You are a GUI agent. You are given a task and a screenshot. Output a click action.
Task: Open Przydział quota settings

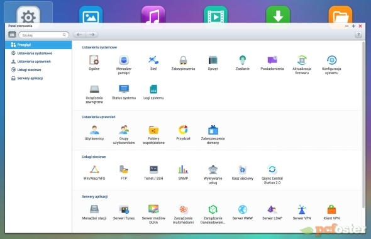click(183, 130)
